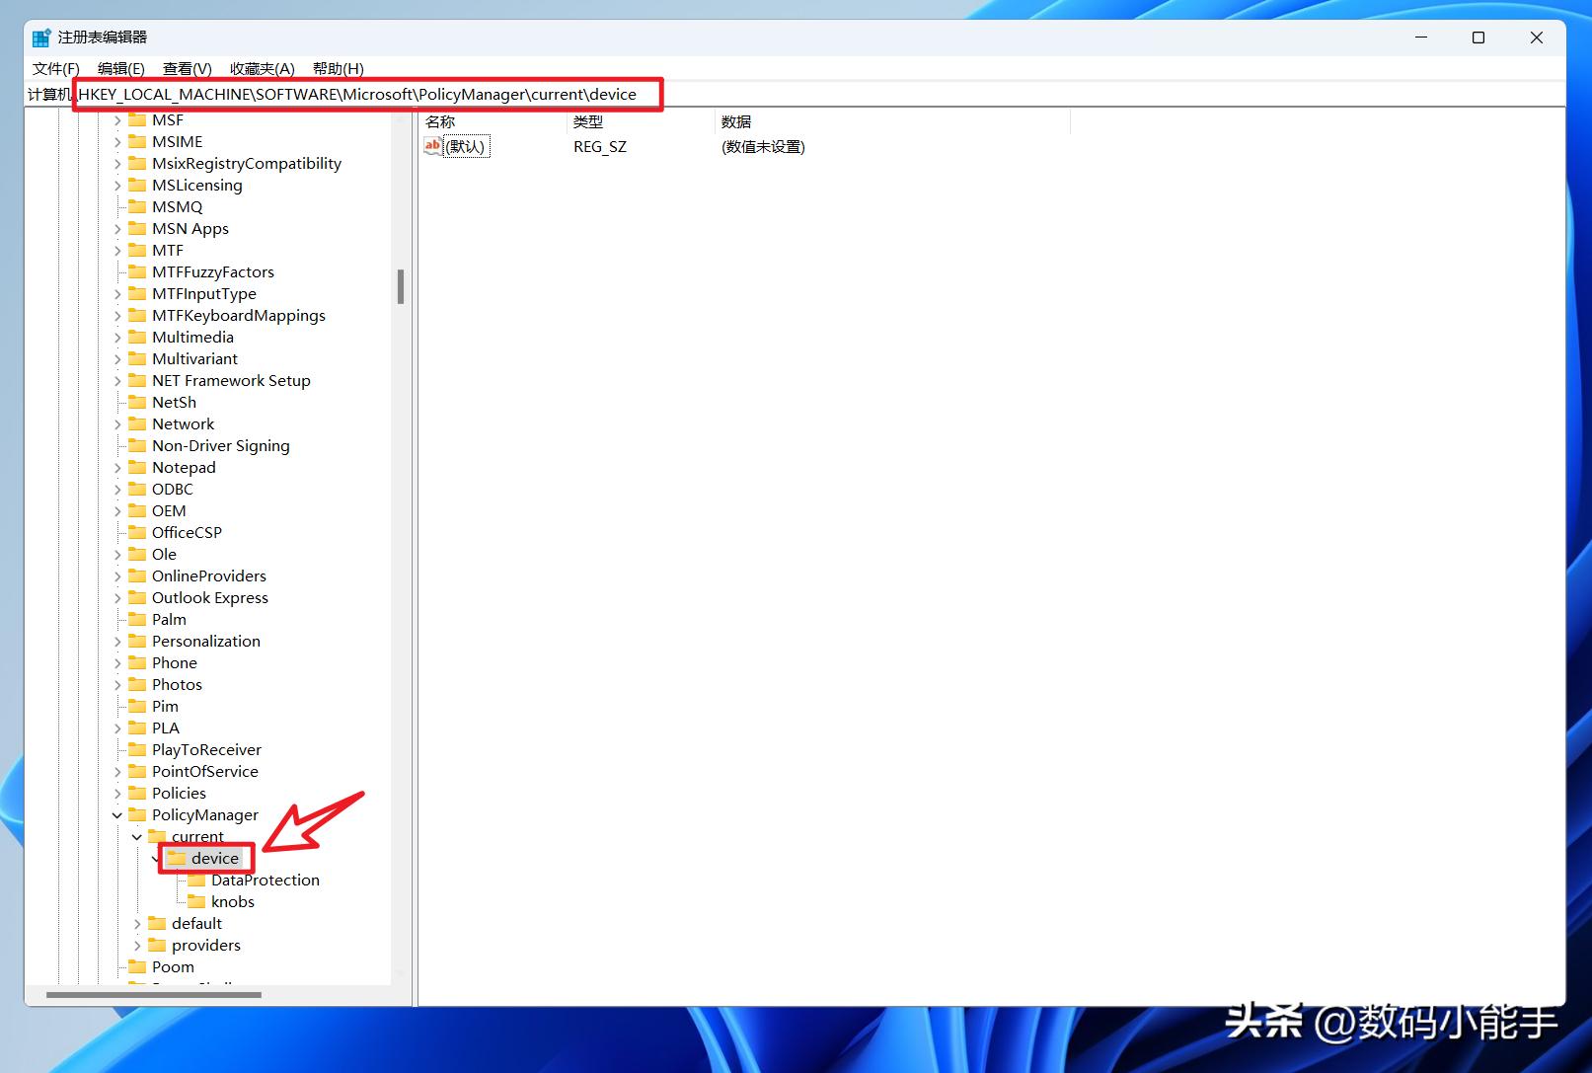Click the (默认) string value icon
The image size is (1592, 1073).
[x=433, y=145]
